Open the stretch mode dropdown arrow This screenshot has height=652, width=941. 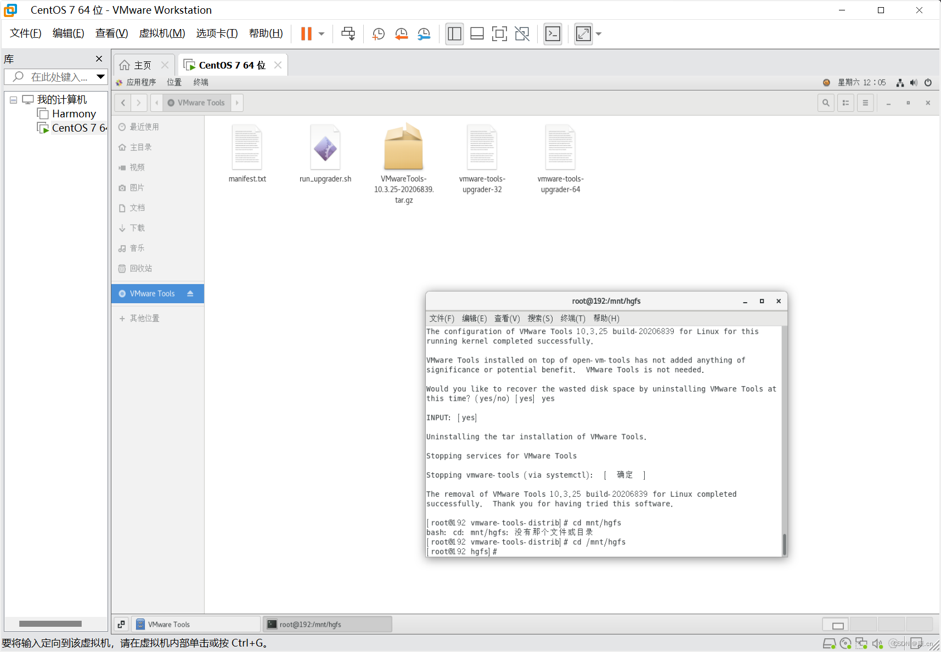pyautogui.click(x=598, y=33)
